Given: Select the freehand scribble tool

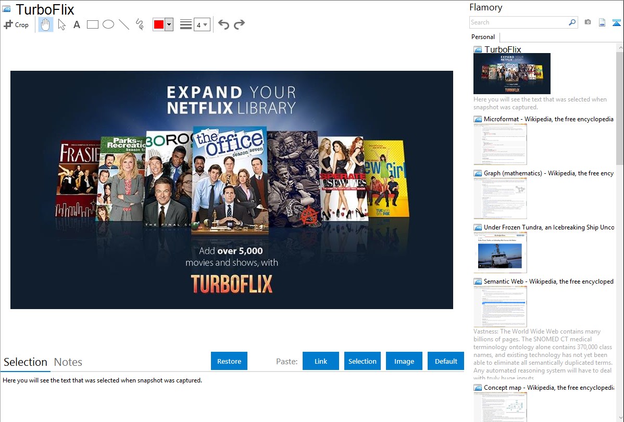Looking at the screenshot, I should 140,24.
